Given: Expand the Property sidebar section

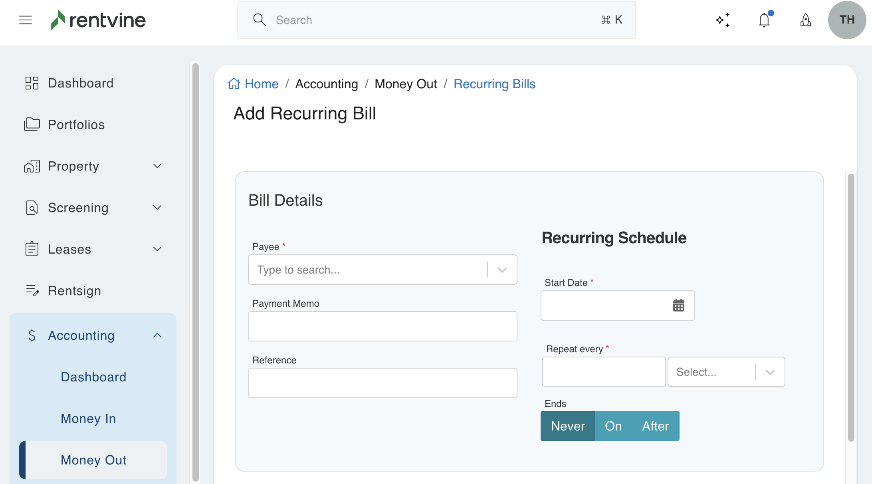Looking at the screenshot, I should [157, 166].
